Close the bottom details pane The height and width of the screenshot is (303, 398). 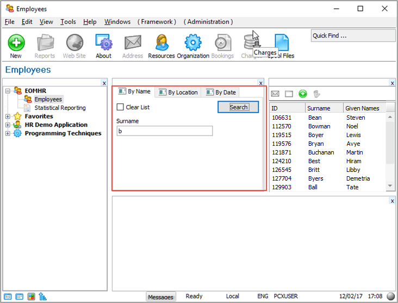pyautogui.click(x=393, y=201)
